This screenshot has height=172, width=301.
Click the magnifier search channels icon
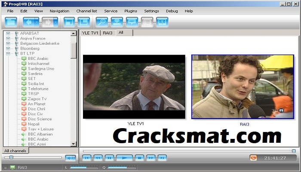(102, 22)
